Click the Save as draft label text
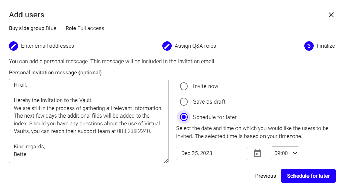Screen dimensions: 344x191 (209, 102)
